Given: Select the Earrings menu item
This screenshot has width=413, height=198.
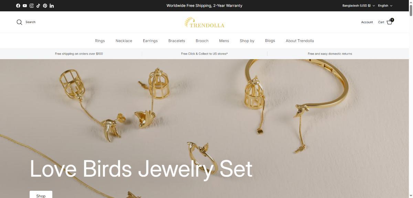Looking at the screenshot, I should pos(150,41).
